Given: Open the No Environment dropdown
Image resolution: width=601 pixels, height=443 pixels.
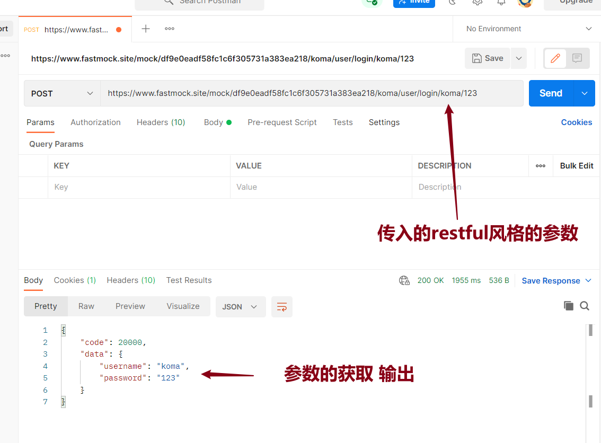Looking at the screenshot, I should (x=528, y=29).
